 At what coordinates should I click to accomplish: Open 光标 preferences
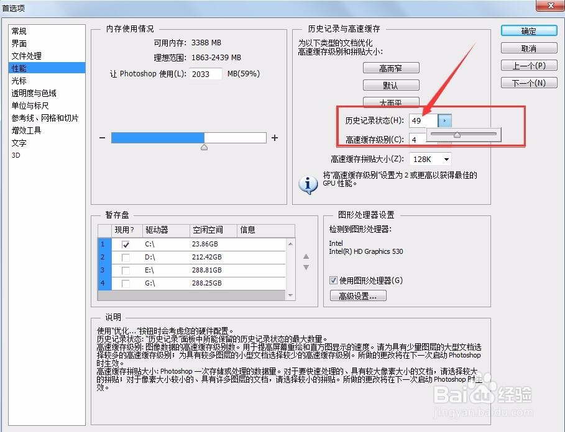(x=19, y=81)
